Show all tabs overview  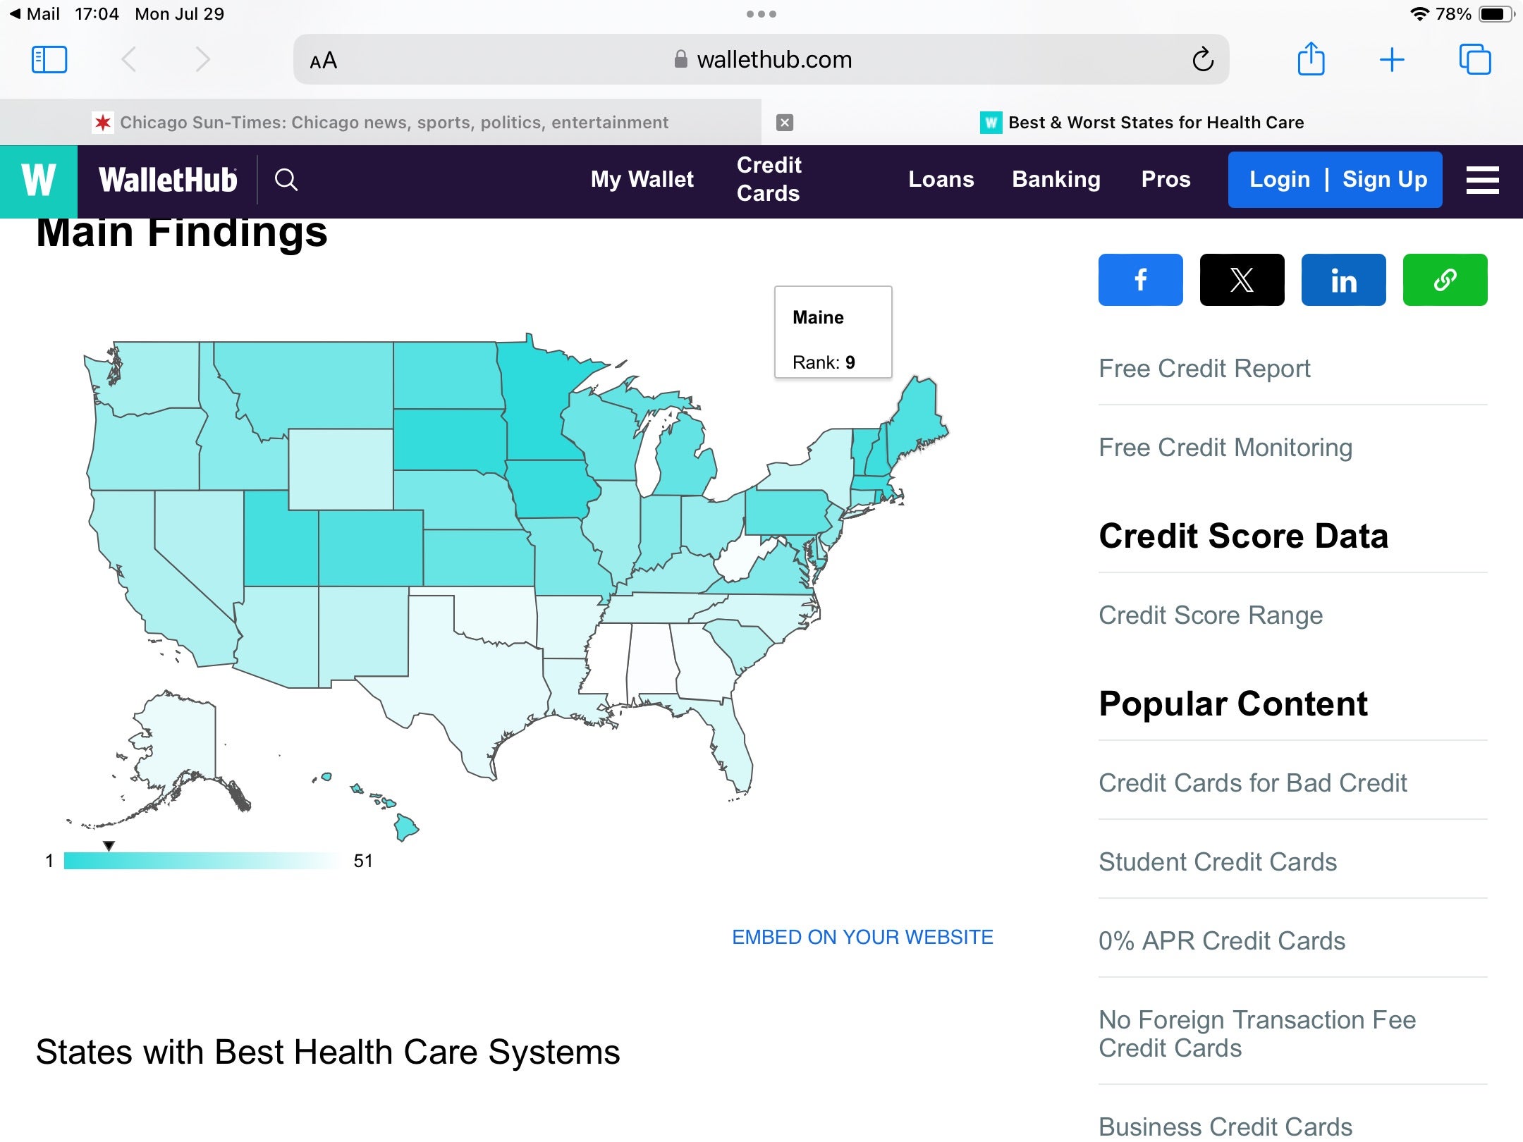1475,59
